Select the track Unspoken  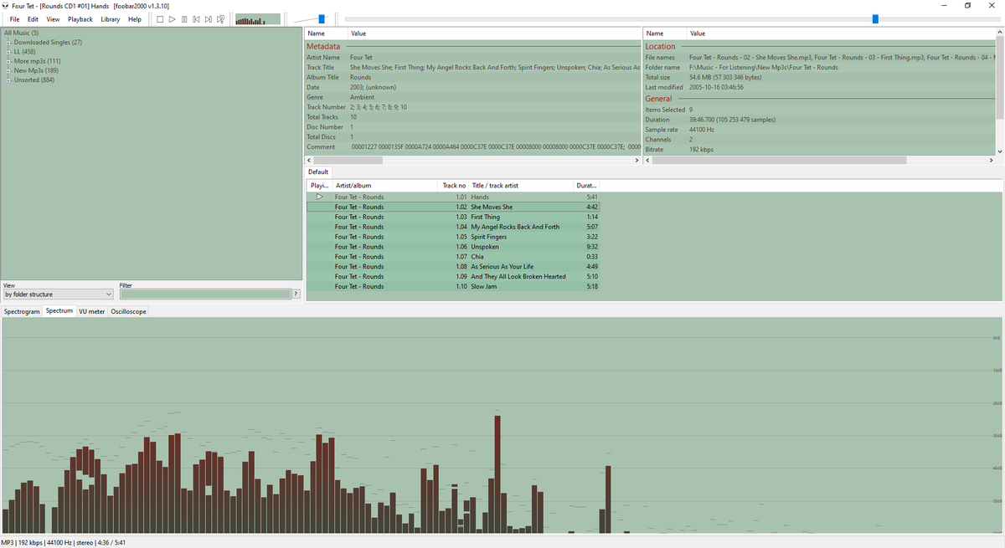tap(453, 247)
